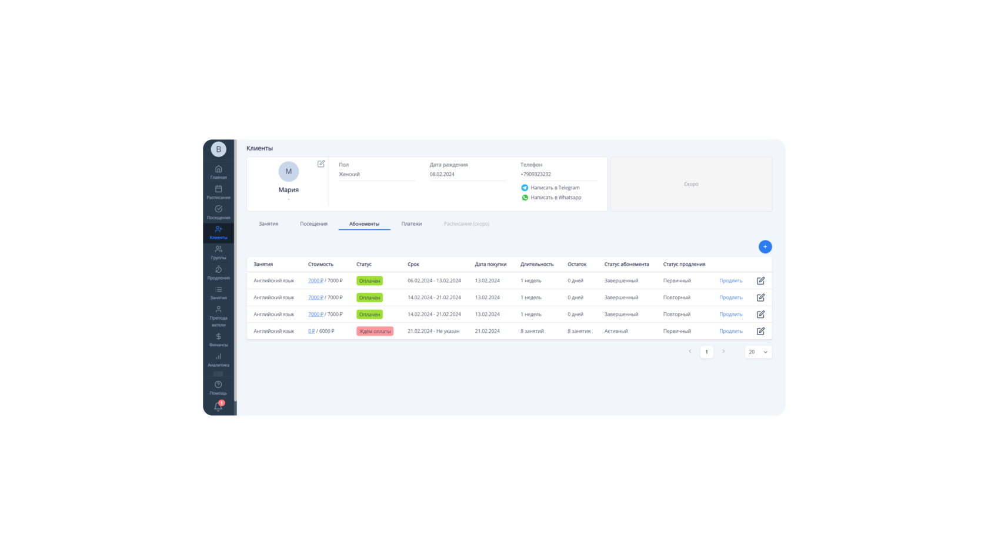988x555 pixels.
Task: Open the Продления renewals icon
Action: tap(218, 269)
